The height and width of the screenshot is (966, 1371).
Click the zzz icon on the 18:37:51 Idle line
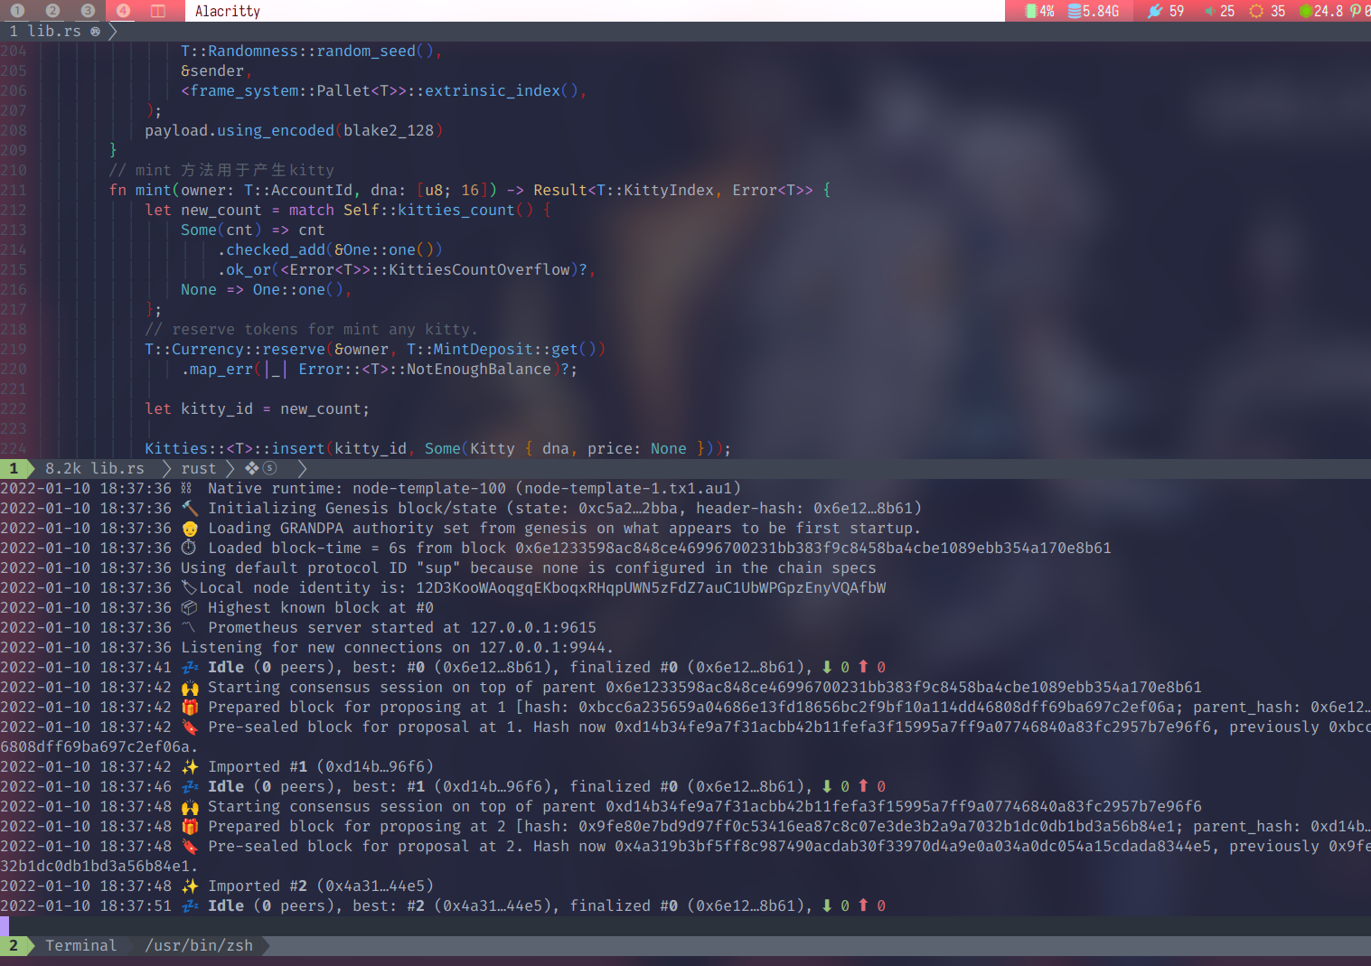coord(190,905)
